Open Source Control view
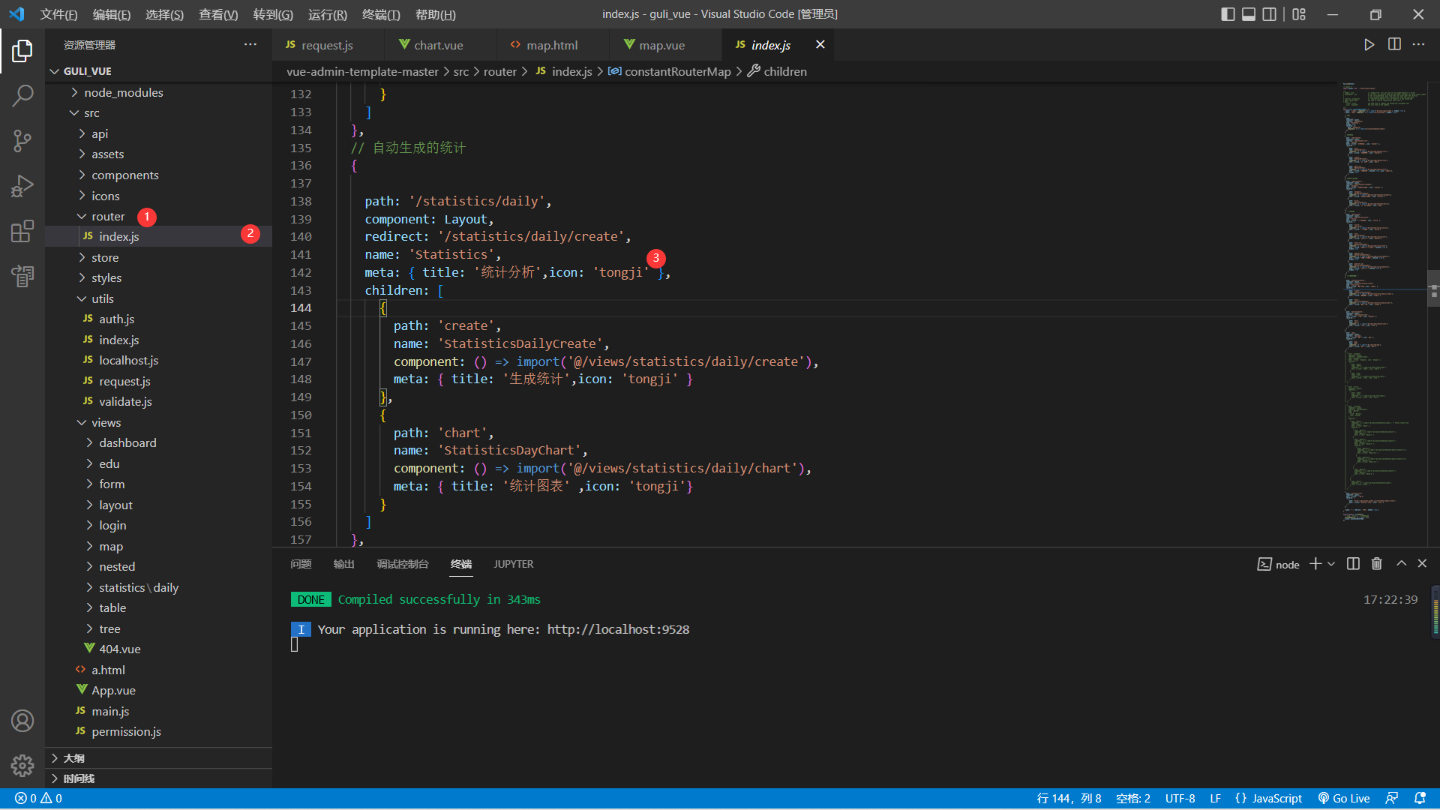 22,140
